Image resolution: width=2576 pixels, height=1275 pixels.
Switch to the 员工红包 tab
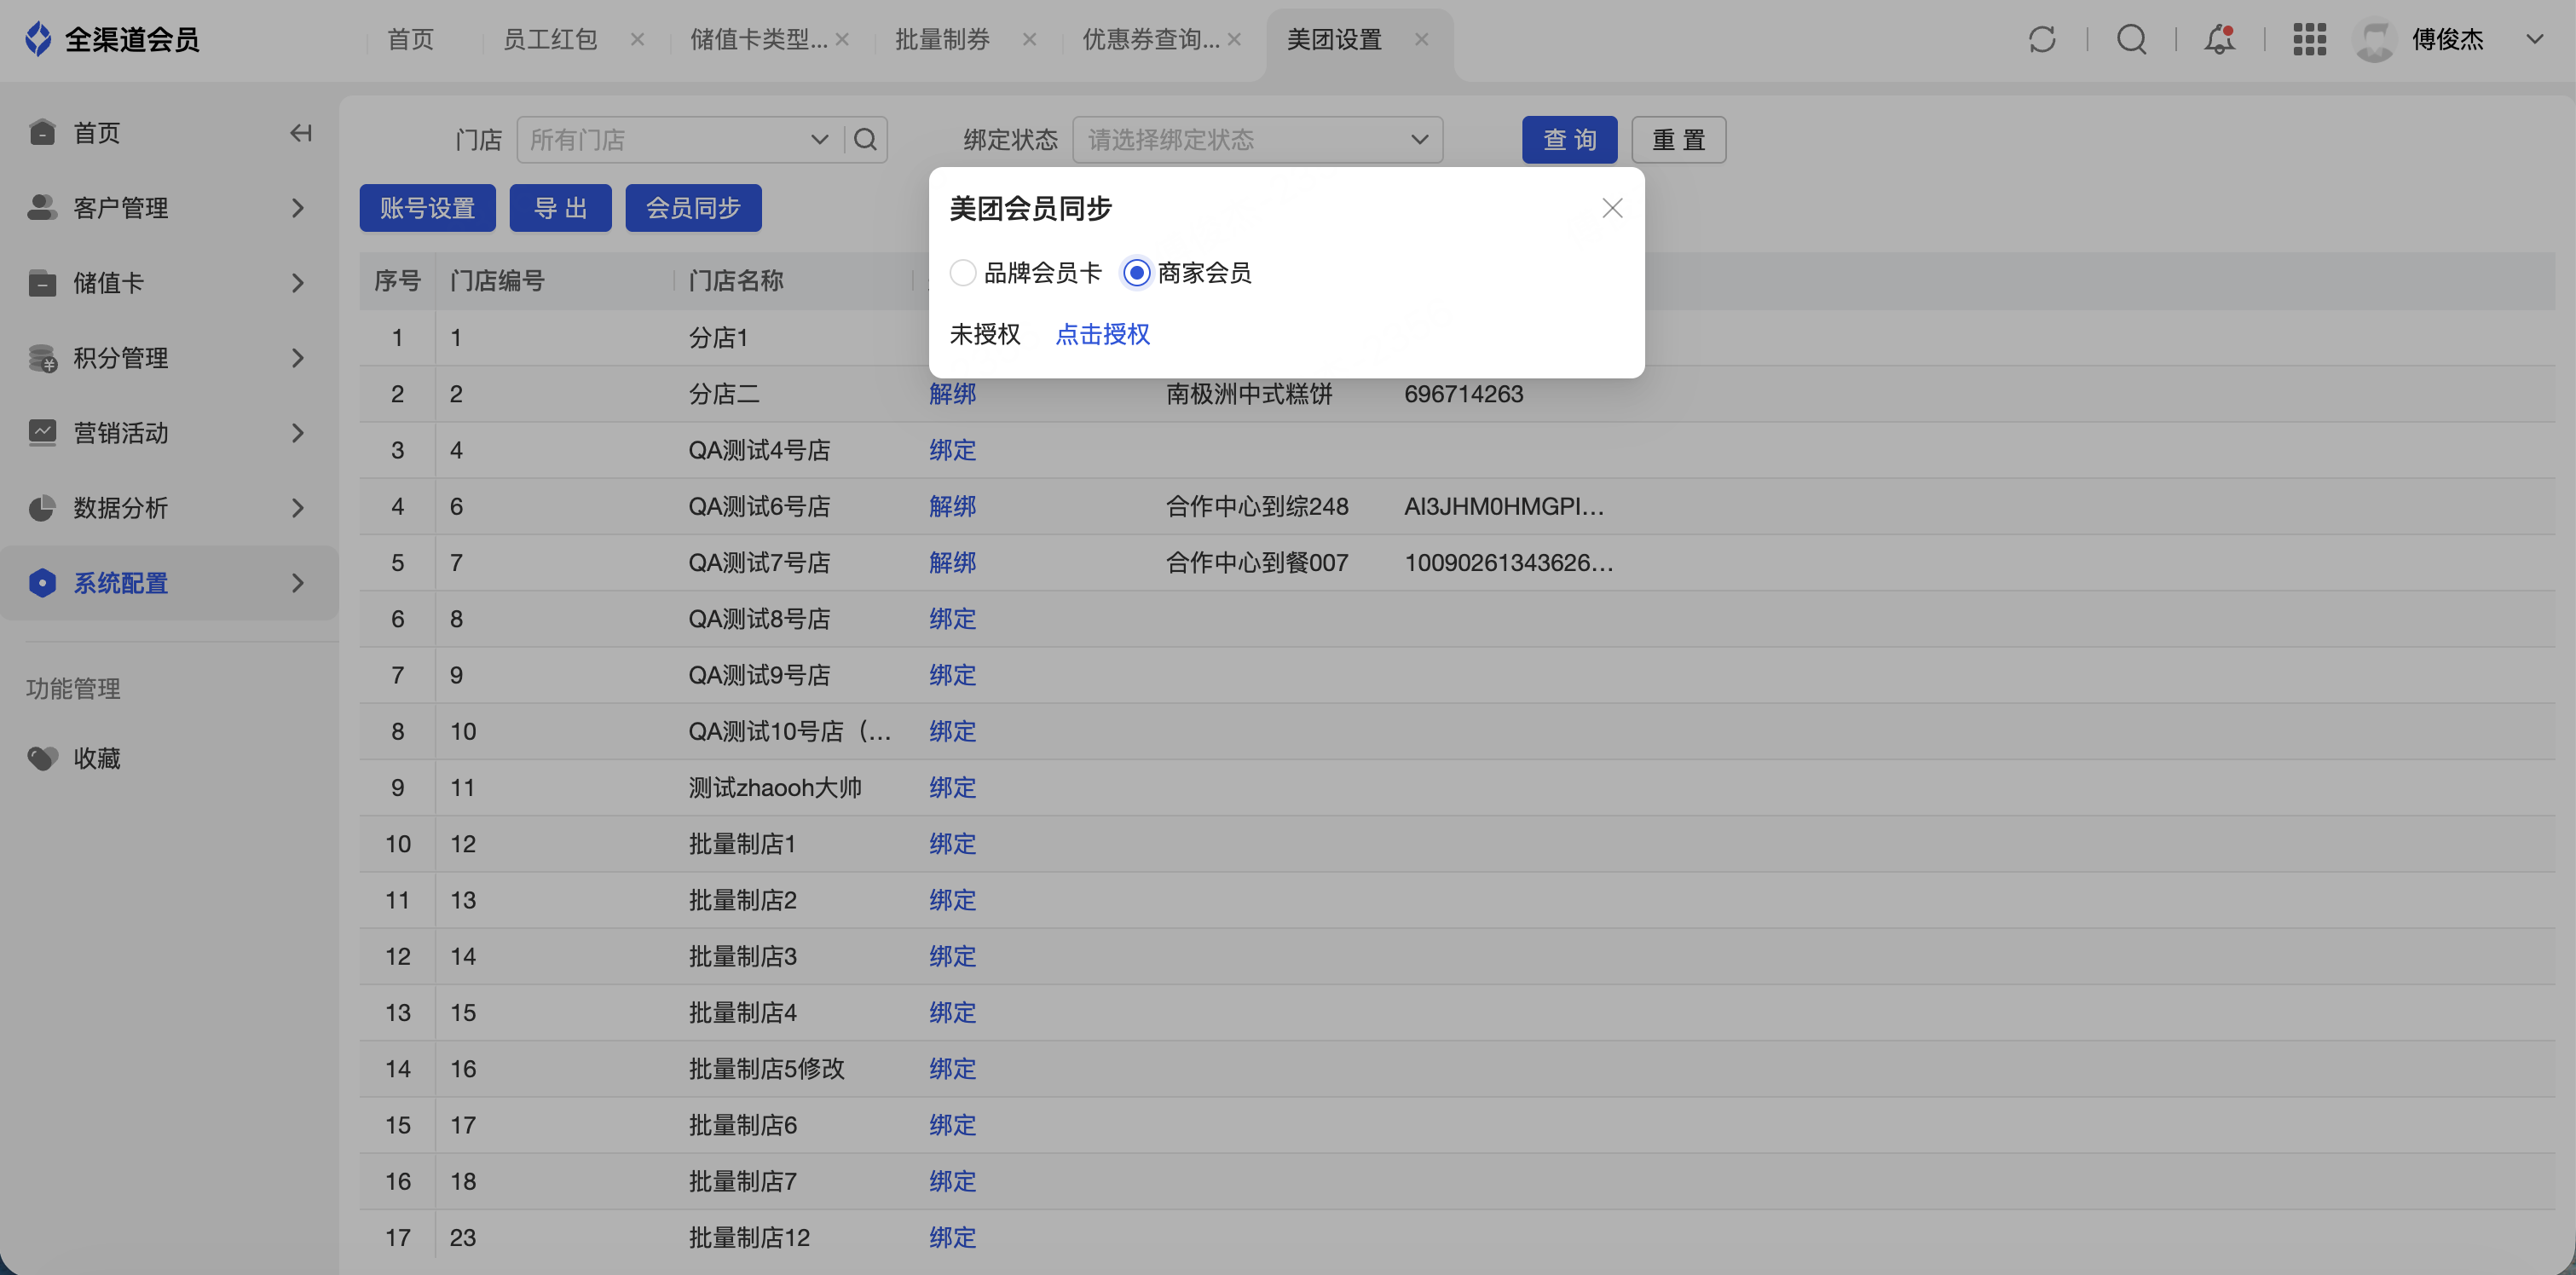549,39
